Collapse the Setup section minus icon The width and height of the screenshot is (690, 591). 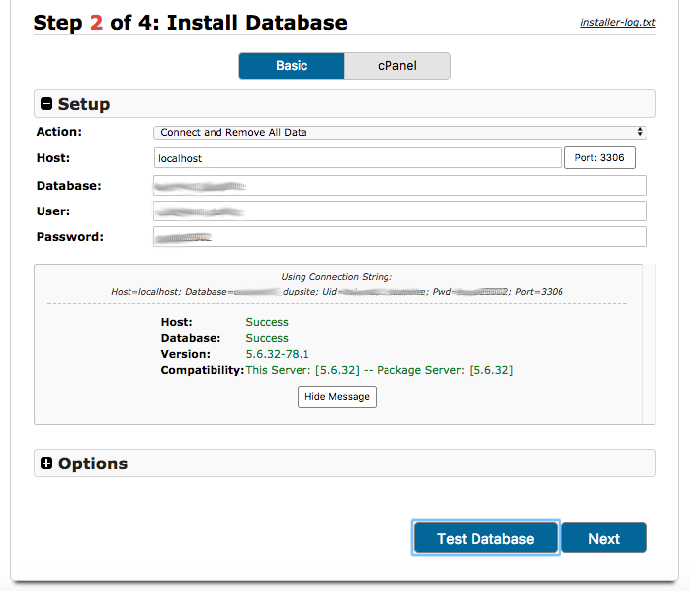46,104
